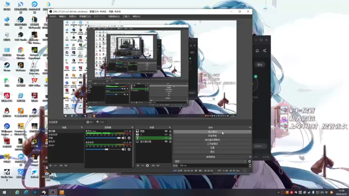Open 停靠窗口(D) menu in OBS
Image resolution: width=349 pixels, height=196 pixels.
point(85,17)
